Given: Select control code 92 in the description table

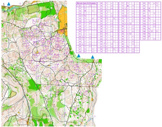Looking at the screenshot, I should pos(123,52).
